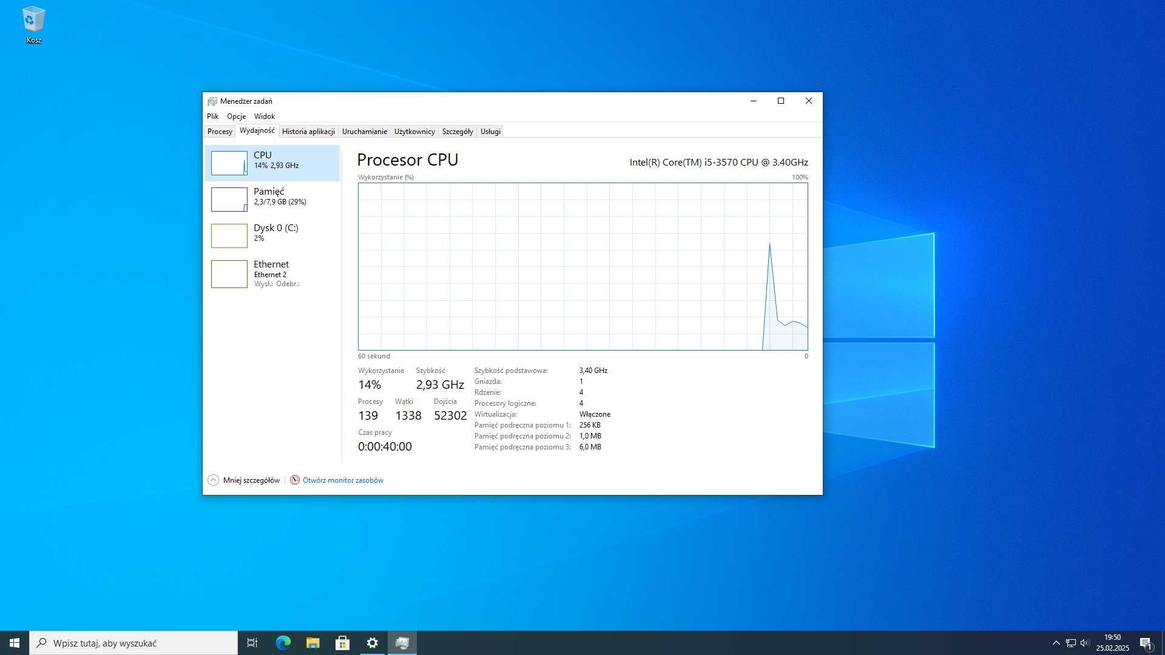Minimize the Menedżer zadań window

click(x=754, y=101)
